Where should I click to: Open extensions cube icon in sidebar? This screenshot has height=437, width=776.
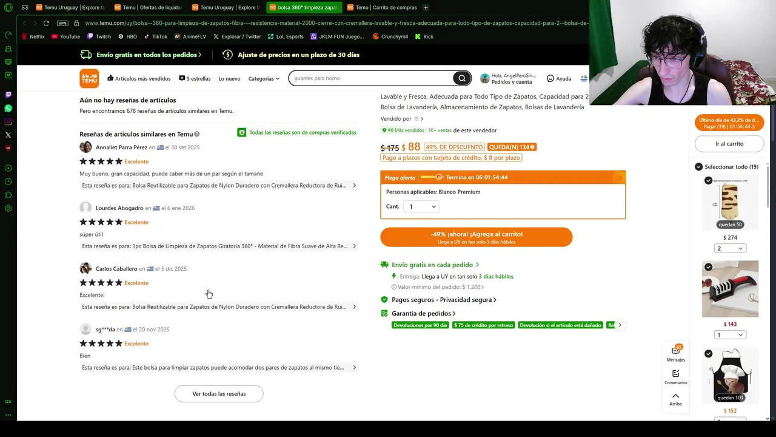click(8, 195)
